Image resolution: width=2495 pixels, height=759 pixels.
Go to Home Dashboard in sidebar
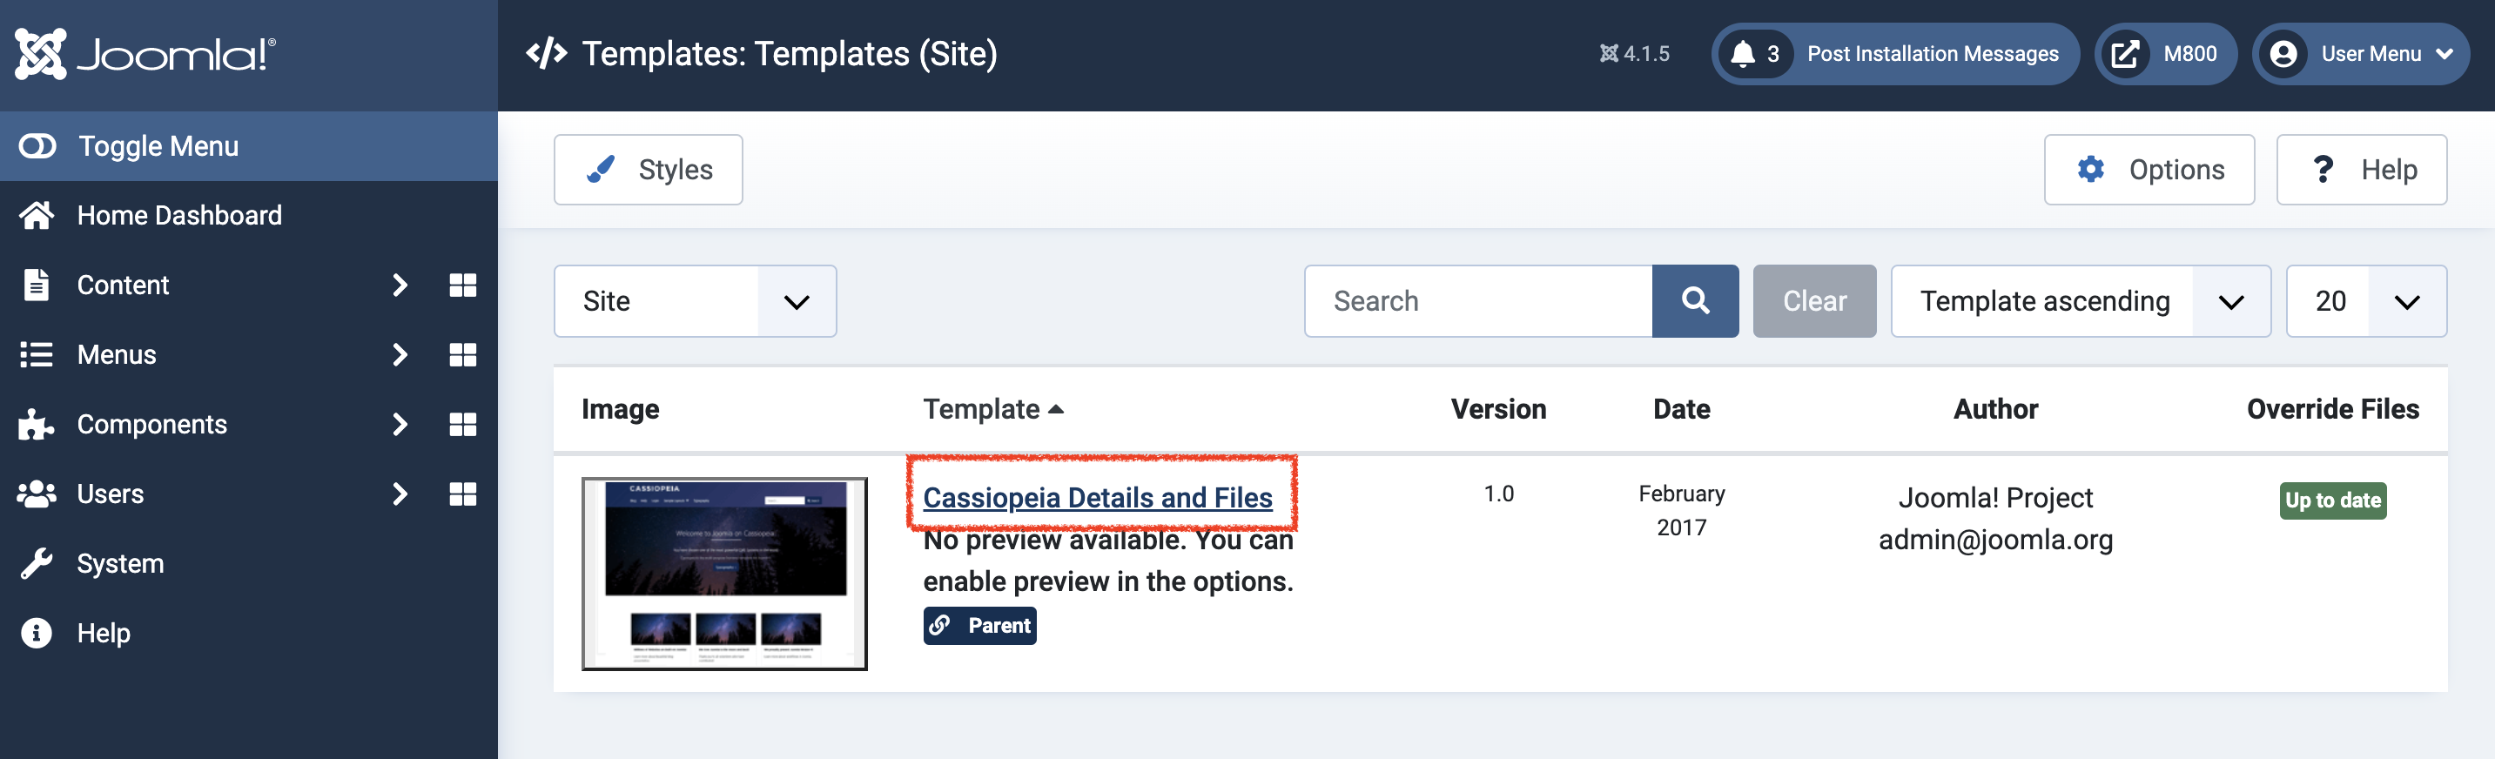click(178, 215)
